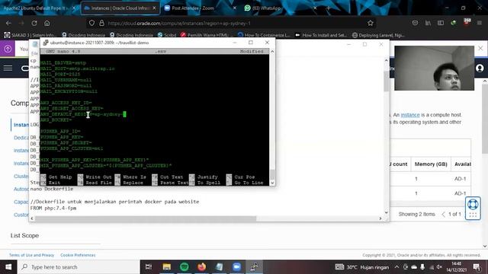Click the Firefox URL address bar
Screen dimensions: 488x274
(230, 23)
